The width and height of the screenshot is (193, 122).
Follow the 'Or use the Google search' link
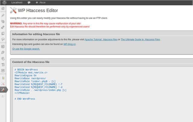26,49
